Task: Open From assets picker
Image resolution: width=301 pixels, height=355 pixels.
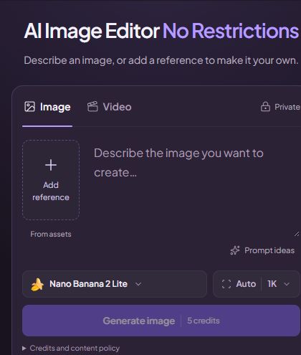Action: (51, 234)
